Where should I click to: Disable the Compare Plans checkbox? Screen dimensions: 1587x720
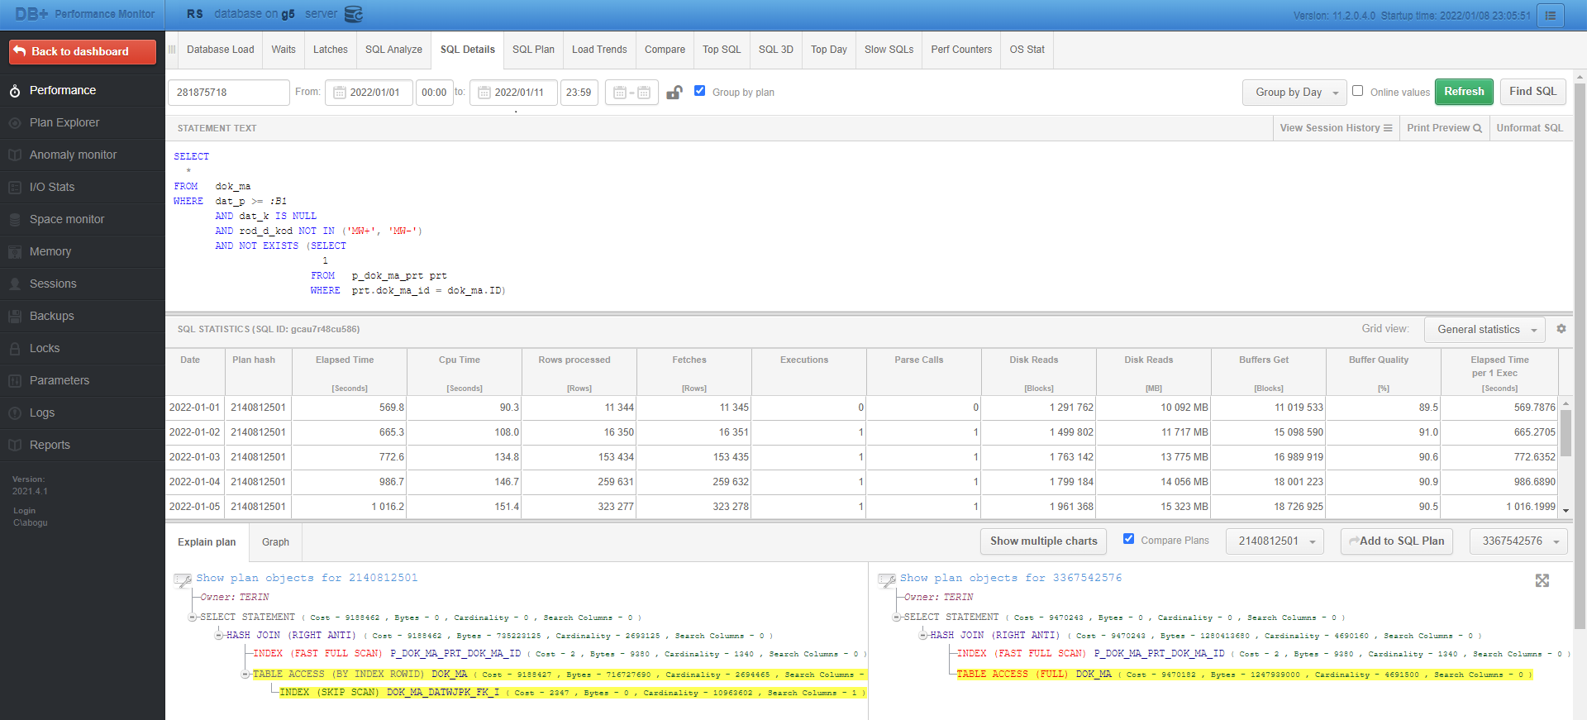1128,539
